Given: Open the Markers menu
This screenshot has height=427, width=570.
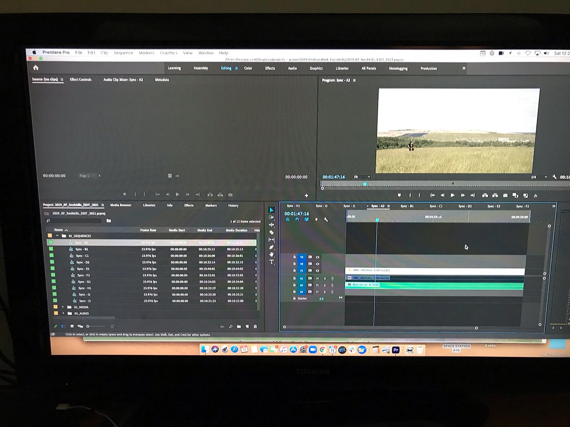Looking at the screenshot, I should point(146,53).
